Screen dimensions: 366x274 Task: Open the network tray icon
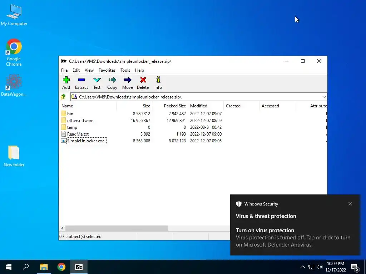click(x=311, y=267)
